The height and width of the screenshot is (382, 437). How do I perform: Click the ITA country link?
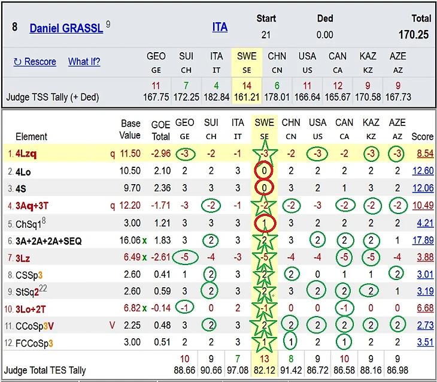click(x=220, y=27)
